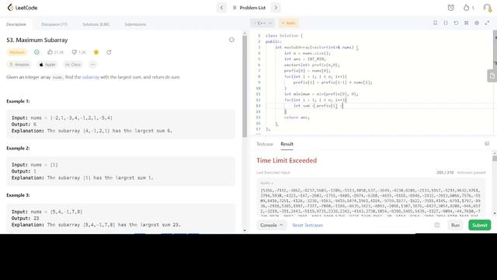Expand more company tags ellipsis

(x=92, y=65)
